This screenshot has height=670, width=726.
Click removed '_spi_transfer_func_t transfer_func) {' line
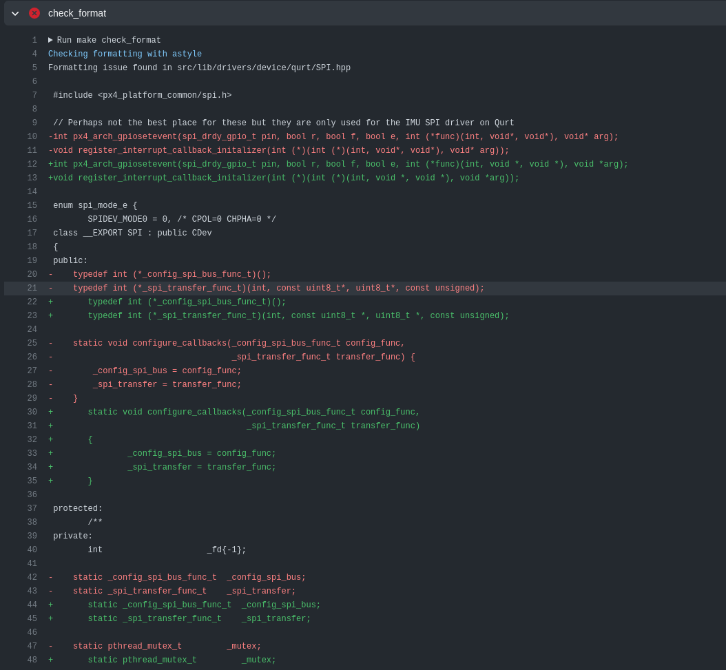click(x=231, y=357)
